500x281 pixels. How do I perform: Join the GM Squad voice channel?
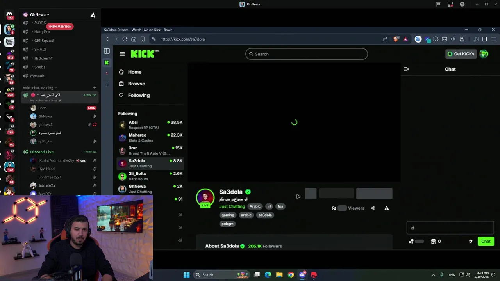point(44,41)
